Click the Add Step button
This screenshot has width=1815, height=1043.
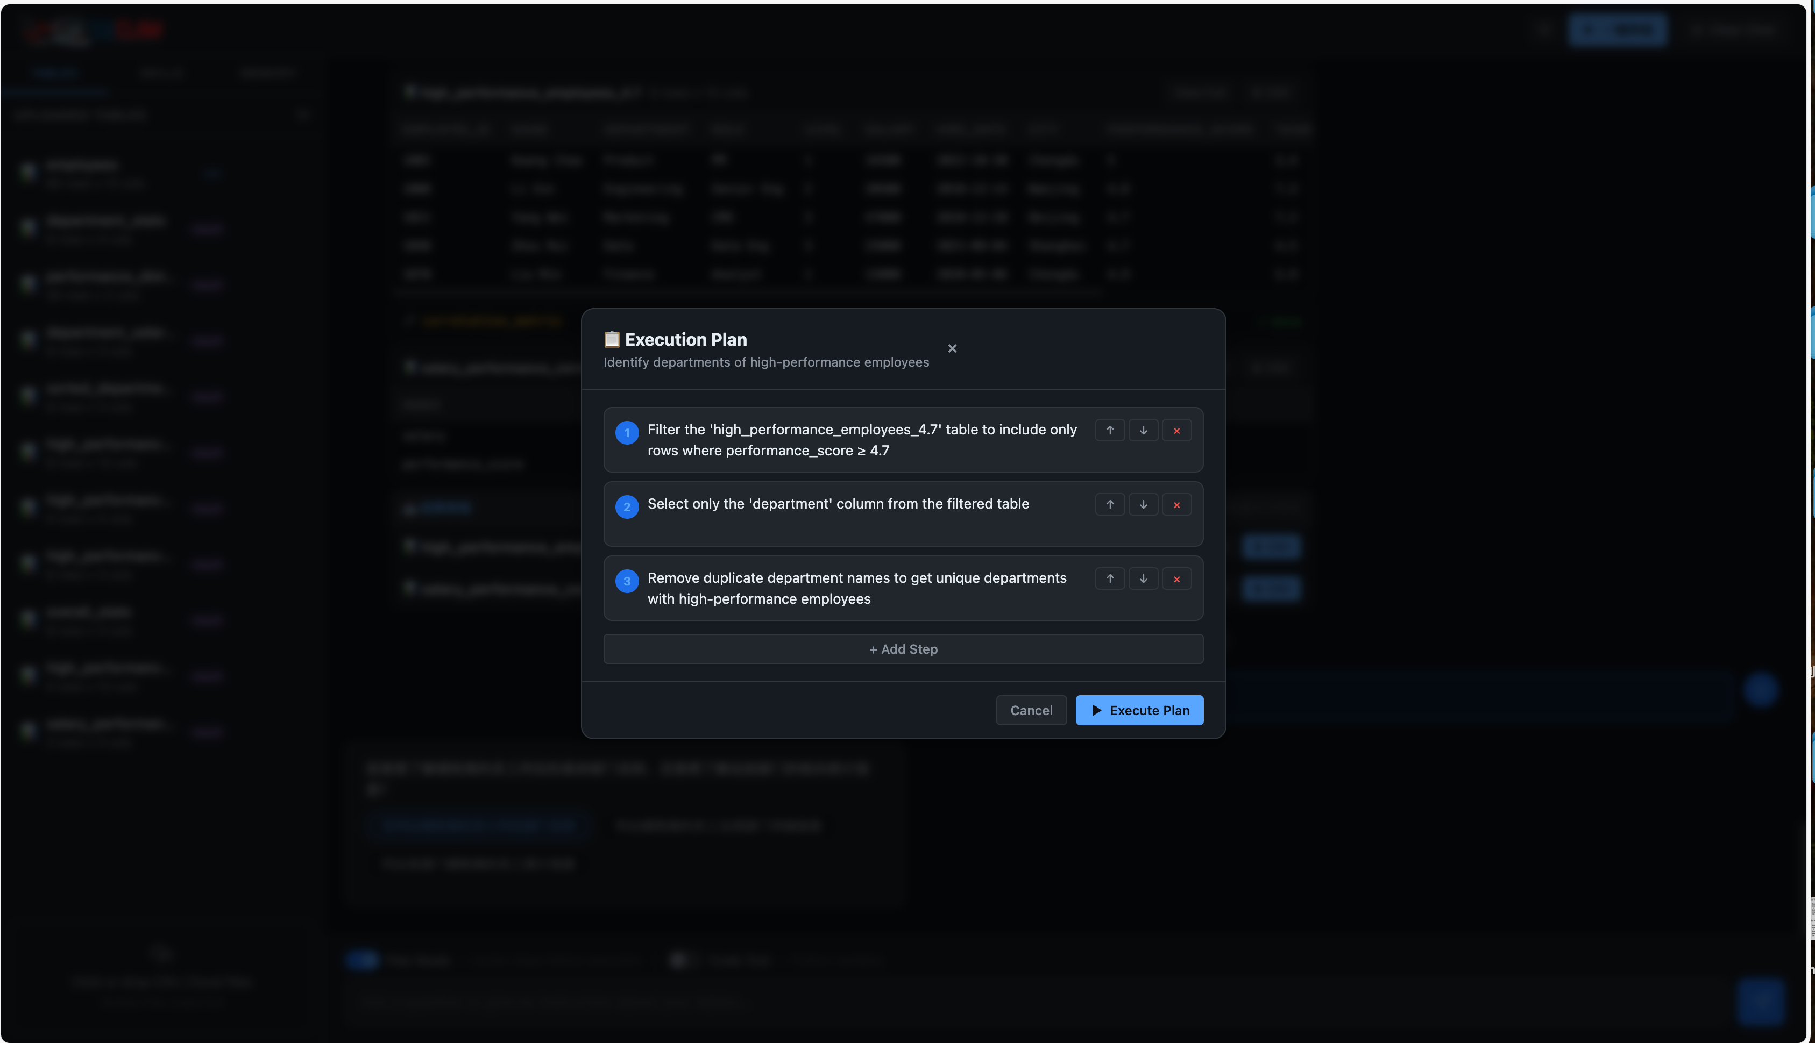click(x=903, y=649)
